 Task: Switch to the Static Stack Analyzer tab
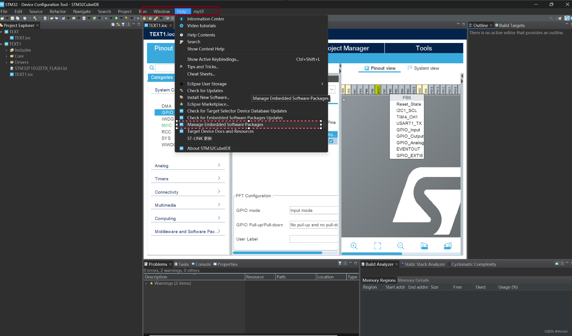[x=423, y=264]
